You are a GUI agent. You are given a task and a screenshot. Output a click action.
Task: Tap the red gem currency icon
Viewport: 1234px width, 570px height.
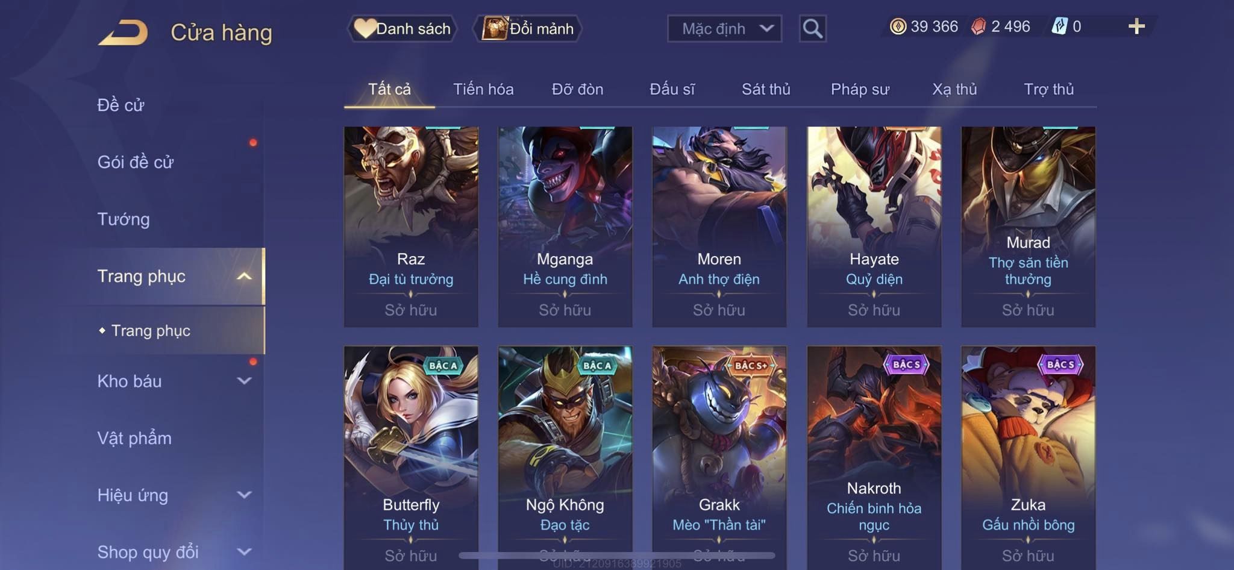click(979, 27)
